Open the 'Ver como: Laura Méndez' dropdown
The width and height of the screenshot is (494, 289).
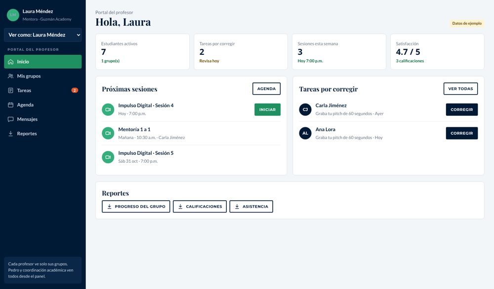tap(43, 35)
